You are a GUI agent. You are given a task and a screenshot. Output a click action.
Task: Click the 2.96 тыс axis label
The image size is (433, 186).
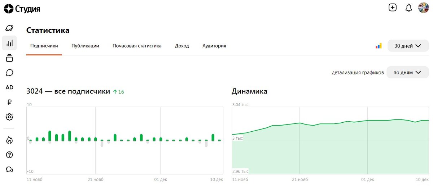(x=240, y=171)
